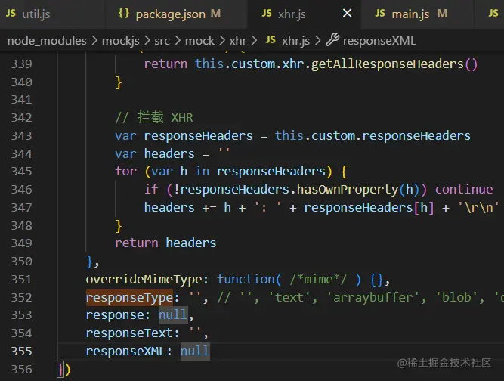Image resolution: width=504 pixels, height=381 pixels.
Task: Open xhr.js file breadcrumb segment
Action: [x=295, y=41]
